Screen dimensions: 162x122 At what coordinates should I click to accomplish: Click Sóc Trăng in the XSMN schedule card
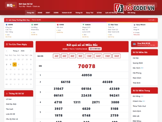(x=9, y=32)
